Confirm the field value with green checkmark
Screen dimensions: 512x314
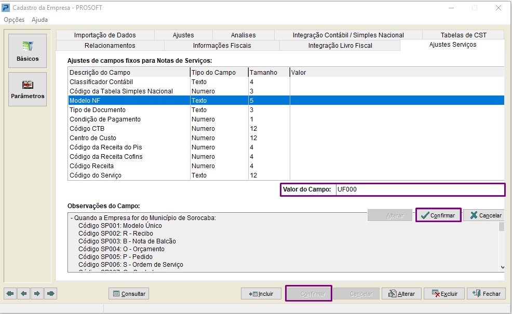(x=438, y=215)
